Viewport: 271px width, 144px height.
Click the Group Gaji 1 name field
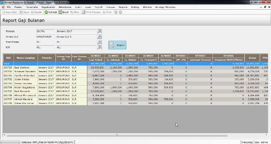76,37
